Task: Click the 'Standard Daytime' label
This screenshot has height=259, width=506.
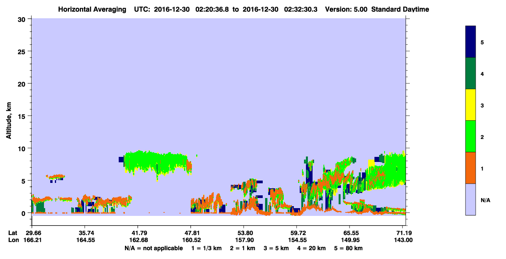Action: [x=400, y=9]
